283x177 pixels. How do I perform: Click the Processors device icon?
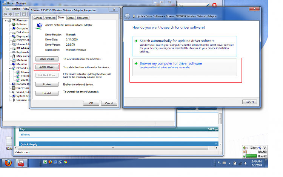pos(14,88)
